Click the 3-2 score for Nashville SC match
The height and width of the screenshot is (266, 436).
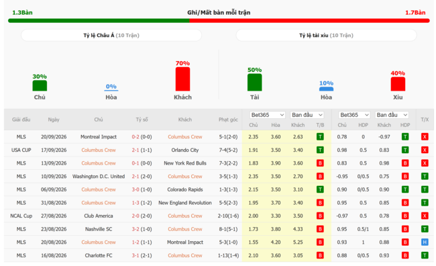coord(135,229)
